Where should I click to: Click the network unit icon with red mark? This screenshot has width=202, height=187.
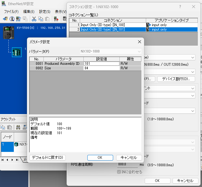(56, 19)
